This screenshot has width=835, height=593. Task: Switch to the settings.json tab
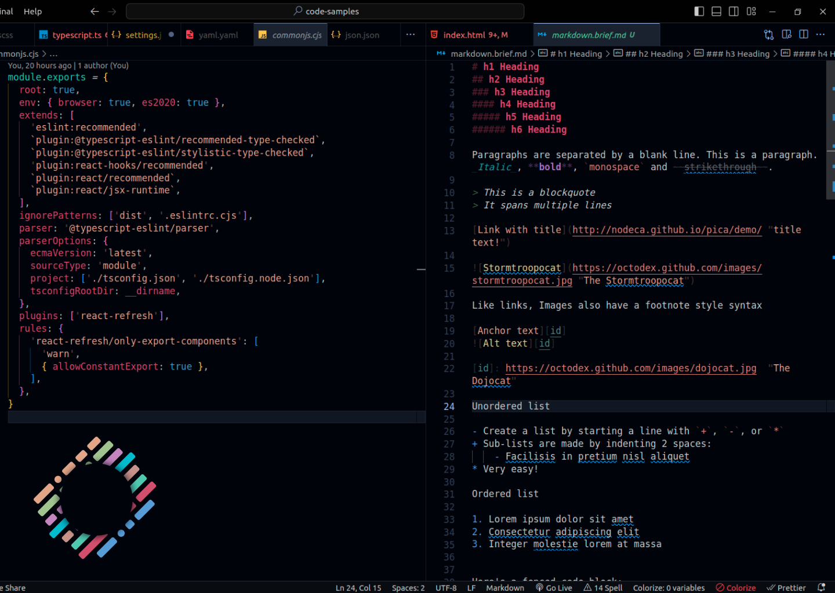143,35
